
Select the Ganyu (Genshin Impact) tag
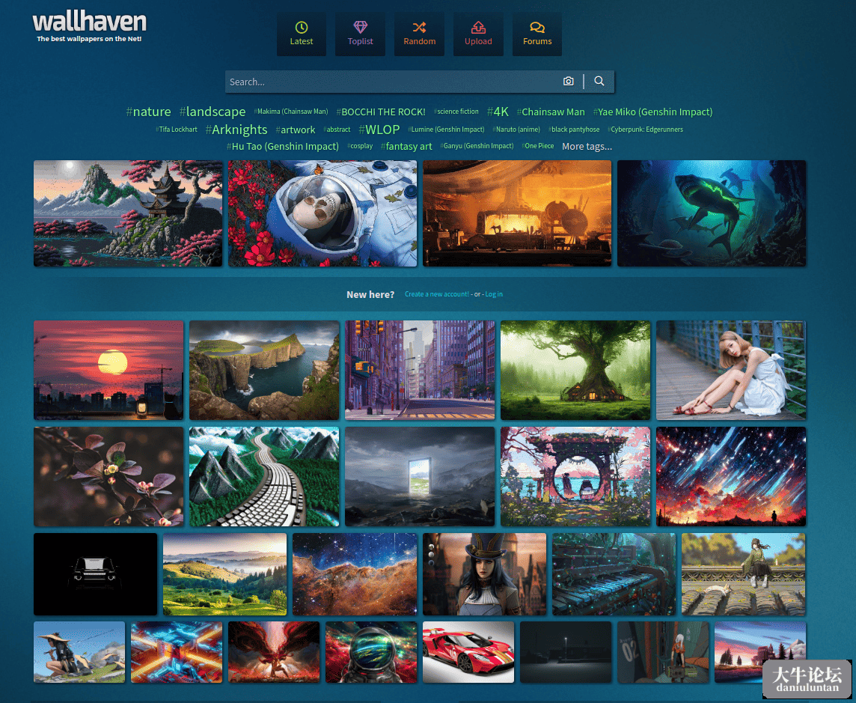pos(477,146)
